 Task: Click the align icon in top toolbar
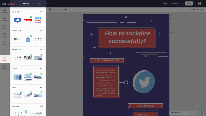click(190, 10)
